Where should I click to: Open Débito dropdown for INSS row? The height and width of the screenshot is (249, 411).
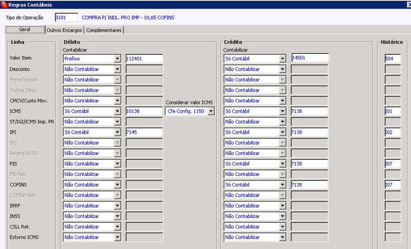click(x=118, y=216)
